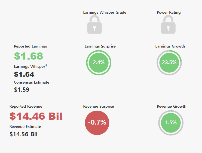Click the Reported Earnings label
This screenshot has width=202, height=153.
[x=30, y=46]
